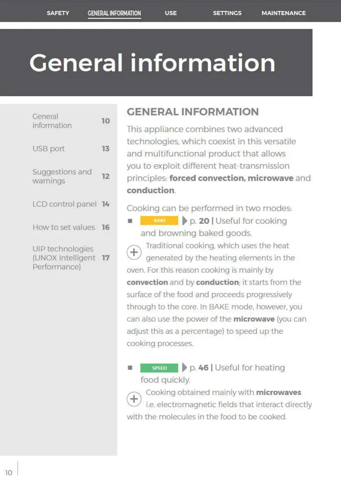The height and width of the screenshot is (485, 341).
Task: Click the plus icon beside Cooking obtained mainly
Action: tap(134, 399)
